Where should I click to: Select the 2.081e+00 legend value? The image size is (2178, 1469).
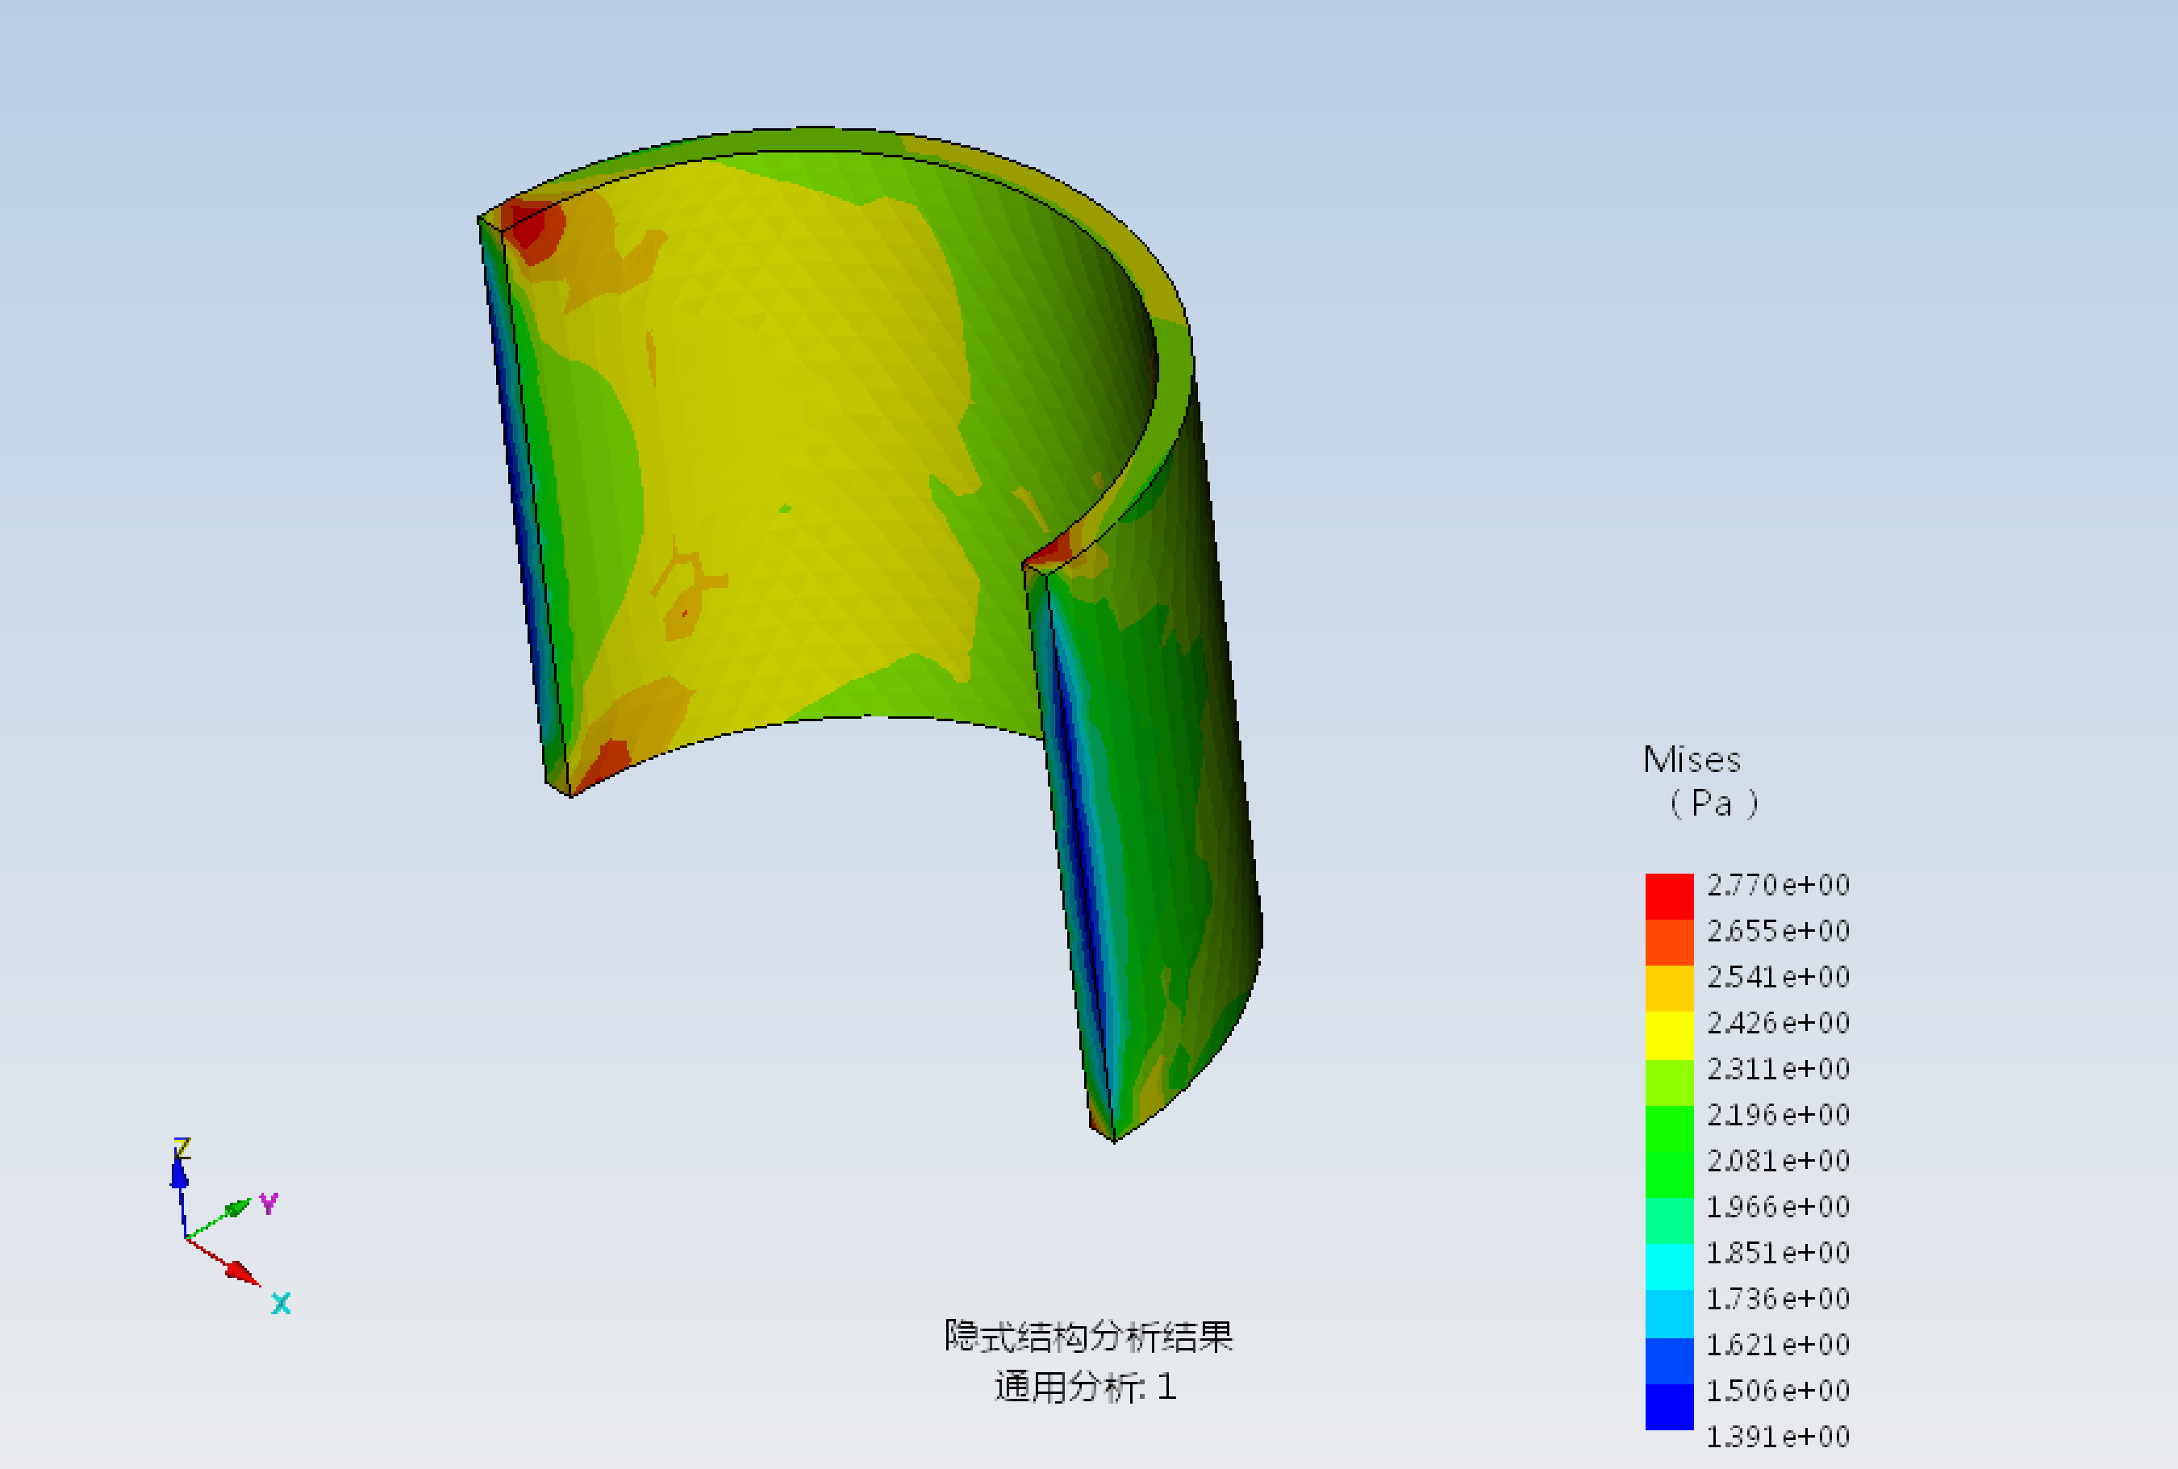pyautogui.click(x=1778, y=1161)
